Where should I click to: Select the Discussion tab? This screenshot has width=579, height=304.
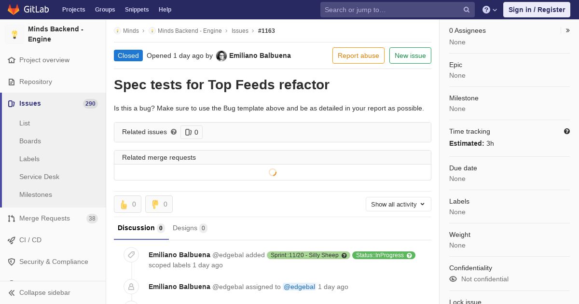click(x=141, y=228)
